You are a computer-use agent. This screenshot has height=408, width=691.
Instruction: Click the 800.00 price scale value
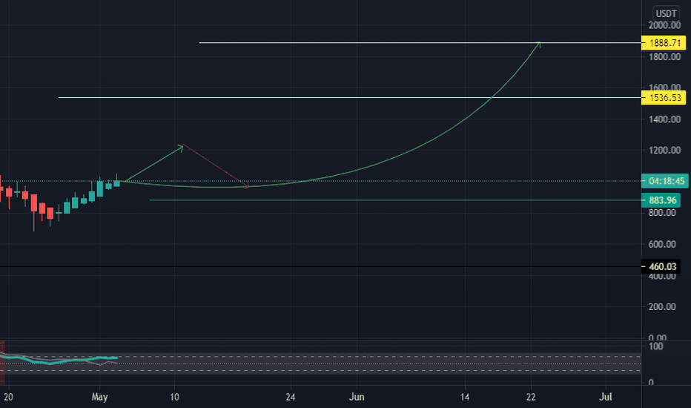pyautogui.click(x=662, y=213)
